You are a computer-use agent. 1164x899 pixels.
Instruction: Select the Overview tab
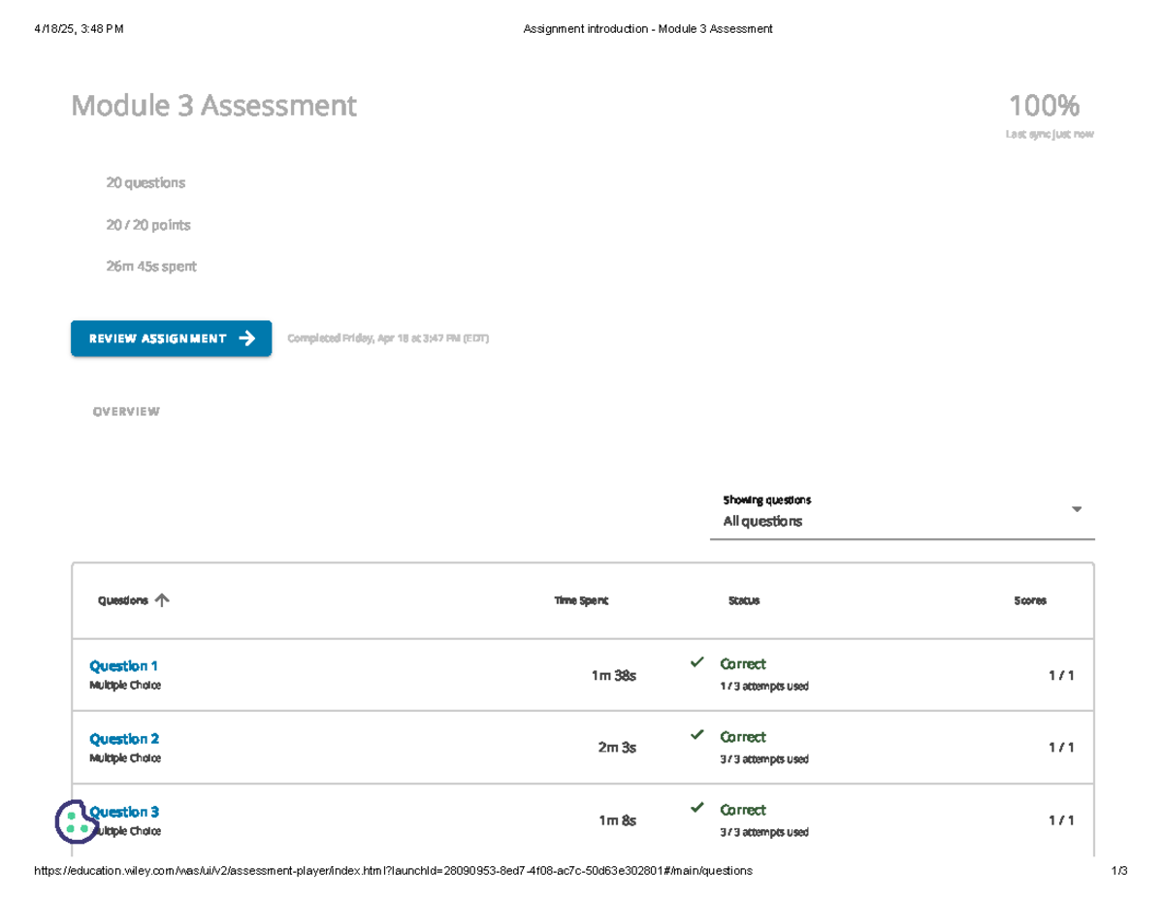click(x=126, y=410)
